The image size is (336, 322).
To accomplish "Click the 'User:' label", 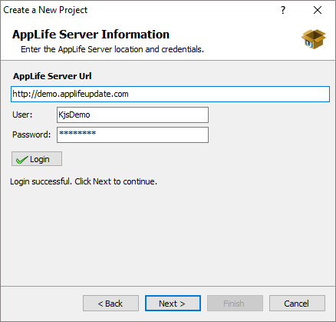I will coord(22,115).
